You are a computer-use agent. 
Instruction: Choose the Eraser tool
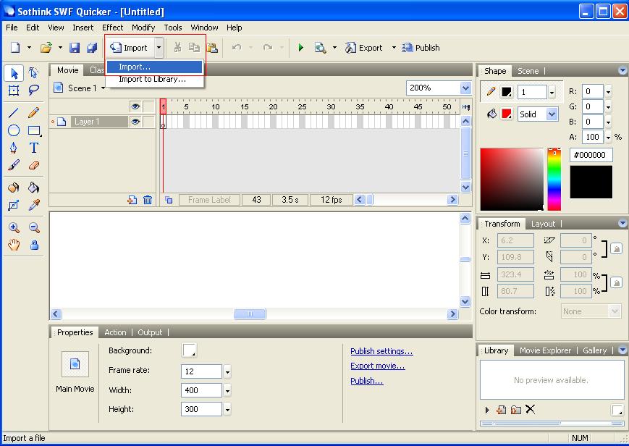pyautogui.click(x=34, y=165)
